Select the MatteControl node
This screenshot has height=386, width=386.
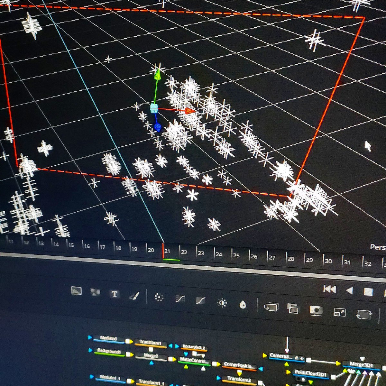tap(194, 361)
